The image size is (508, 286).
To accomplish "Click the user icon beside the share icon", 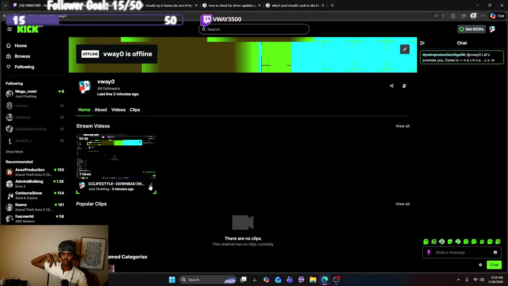I will (404, 86).
